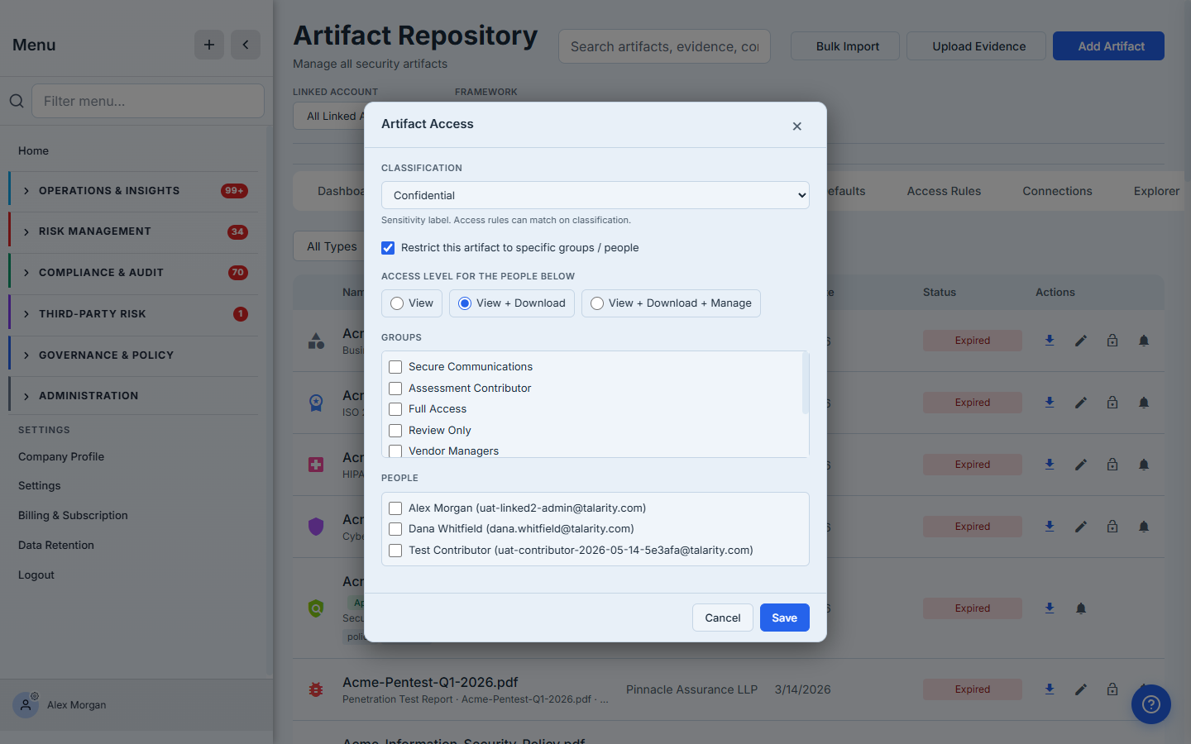Screen dimensions: 1191x744
Task: Download Acme-Pentest-Q1-2026.pdf artifact
Action: (1050, 689)
